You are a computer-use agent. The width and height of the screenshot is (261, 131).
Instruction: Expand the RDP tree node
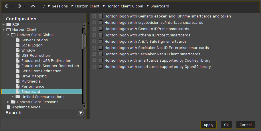coord(3,25)
